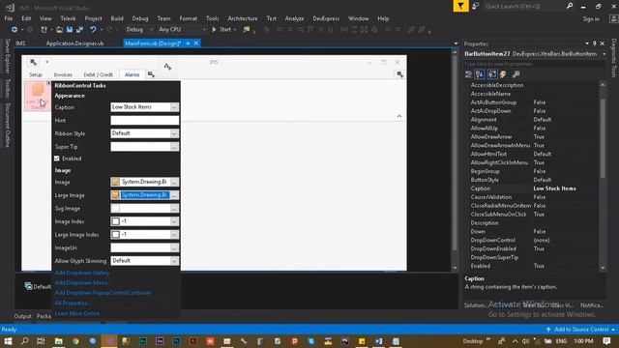
Task: Click the Large Image ellipsis browse button
Action: pos(174,195)
